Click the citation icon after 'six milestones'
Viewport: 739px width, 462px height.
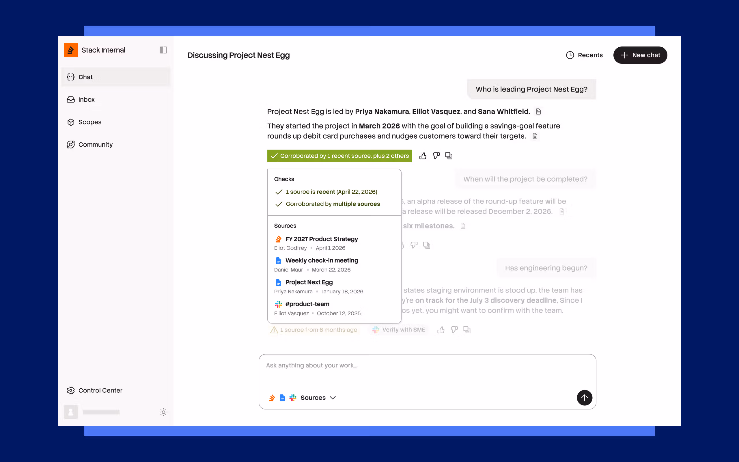[x=463, y=226]
